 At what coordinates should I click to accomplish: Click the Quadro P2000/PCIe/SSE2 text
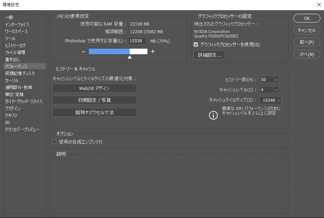point(216,36)
